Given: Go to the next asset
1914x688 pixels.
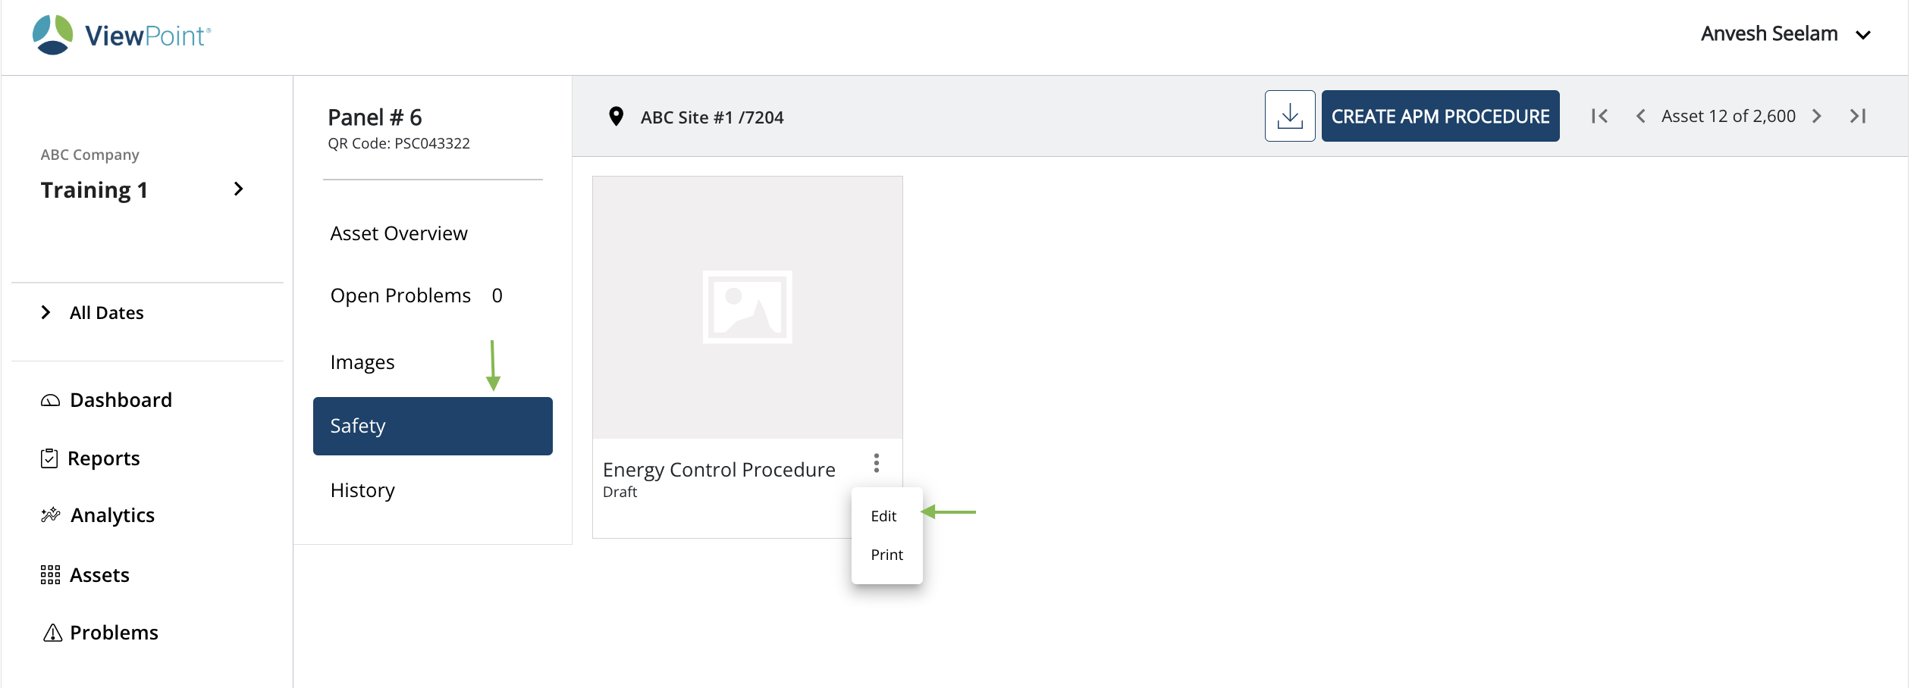Looking at the screenshot, I should pos(1817,116).
